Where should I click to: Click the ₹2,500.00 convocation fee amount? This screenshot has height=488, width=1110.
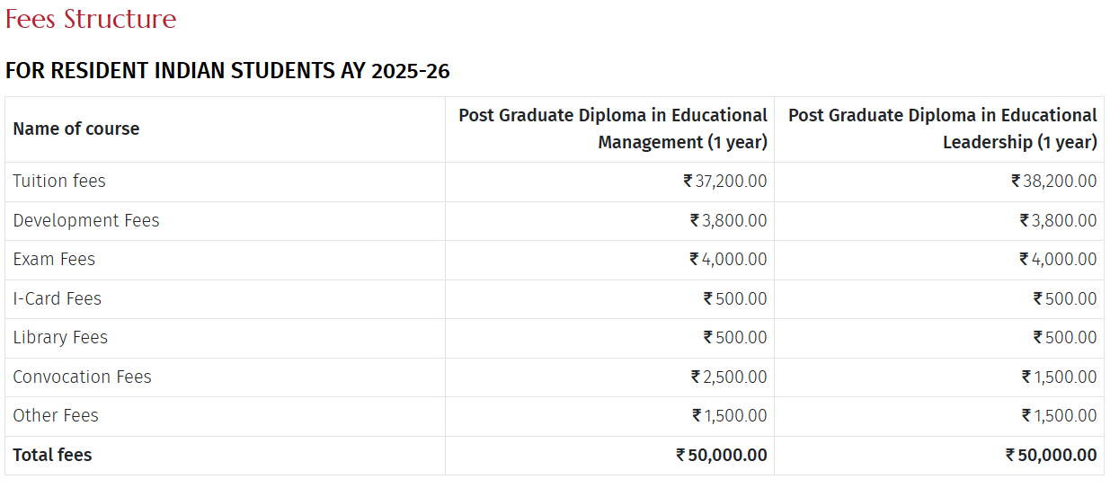point(729,377)
